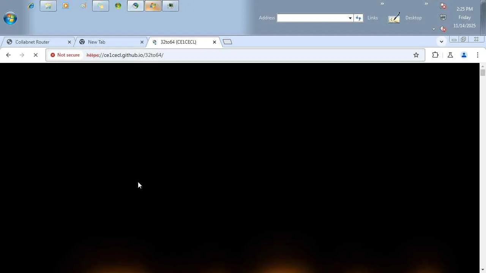Open the Windows Start menu orb
The width and height of the screenshot is (486, 273).
[x=10, y=18]
